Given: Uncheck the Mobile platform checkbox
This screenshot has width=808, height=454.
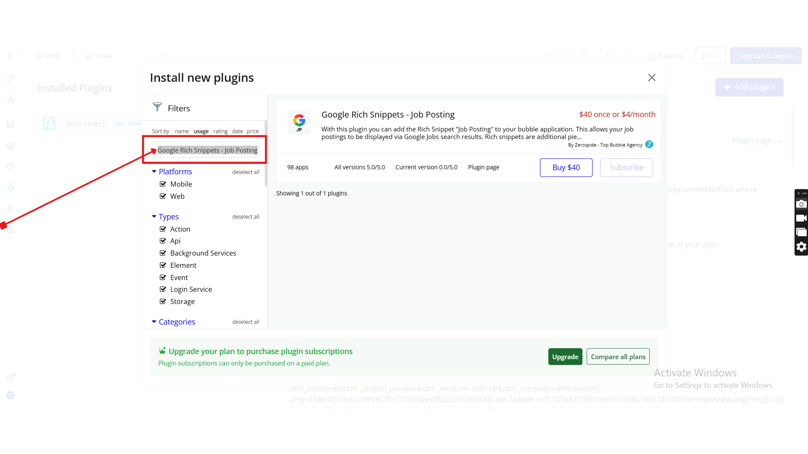Looking at the screenshot, I should click(163, 184).
